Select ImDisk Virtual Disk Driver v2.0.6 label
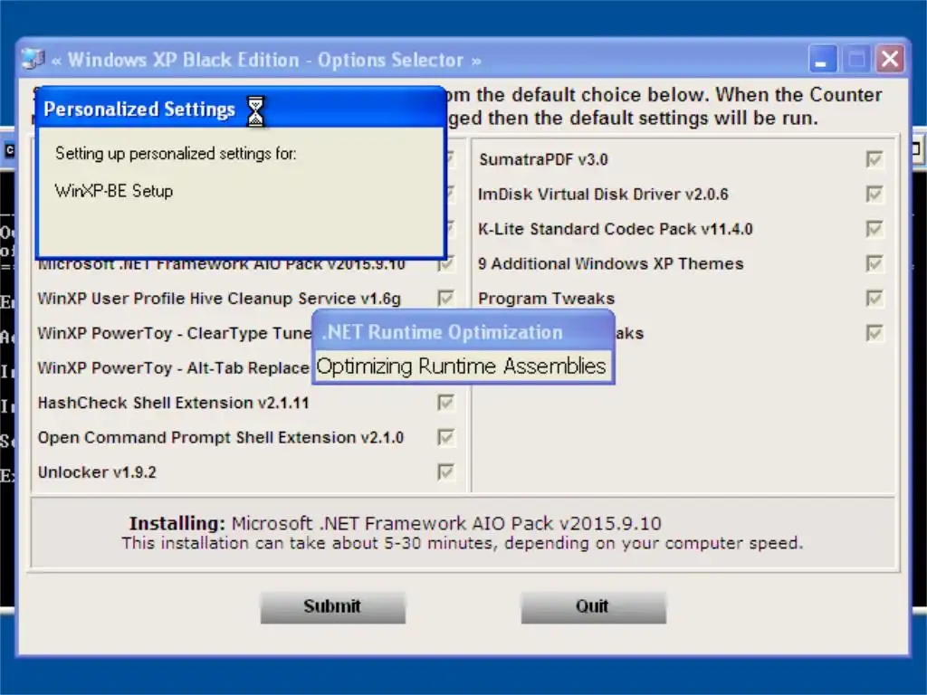 click(603, 194)
